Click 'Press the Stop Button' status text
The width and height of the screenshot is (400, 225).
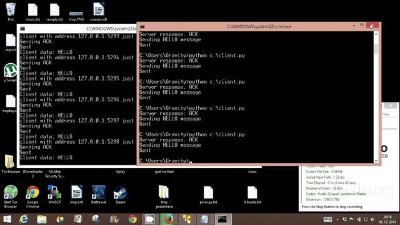tap(332, 207)
